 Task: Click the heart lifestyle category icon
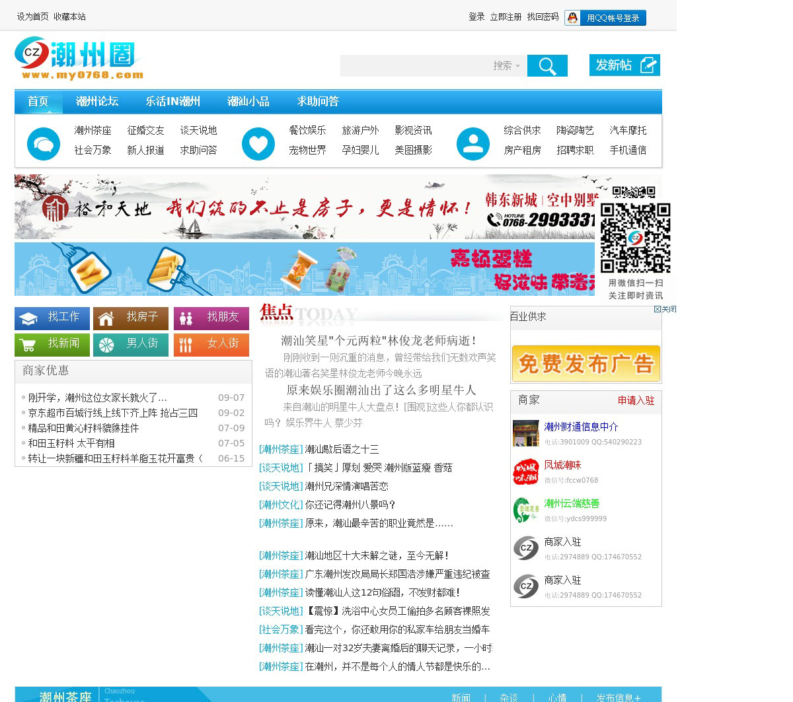(x=258, y=143)
